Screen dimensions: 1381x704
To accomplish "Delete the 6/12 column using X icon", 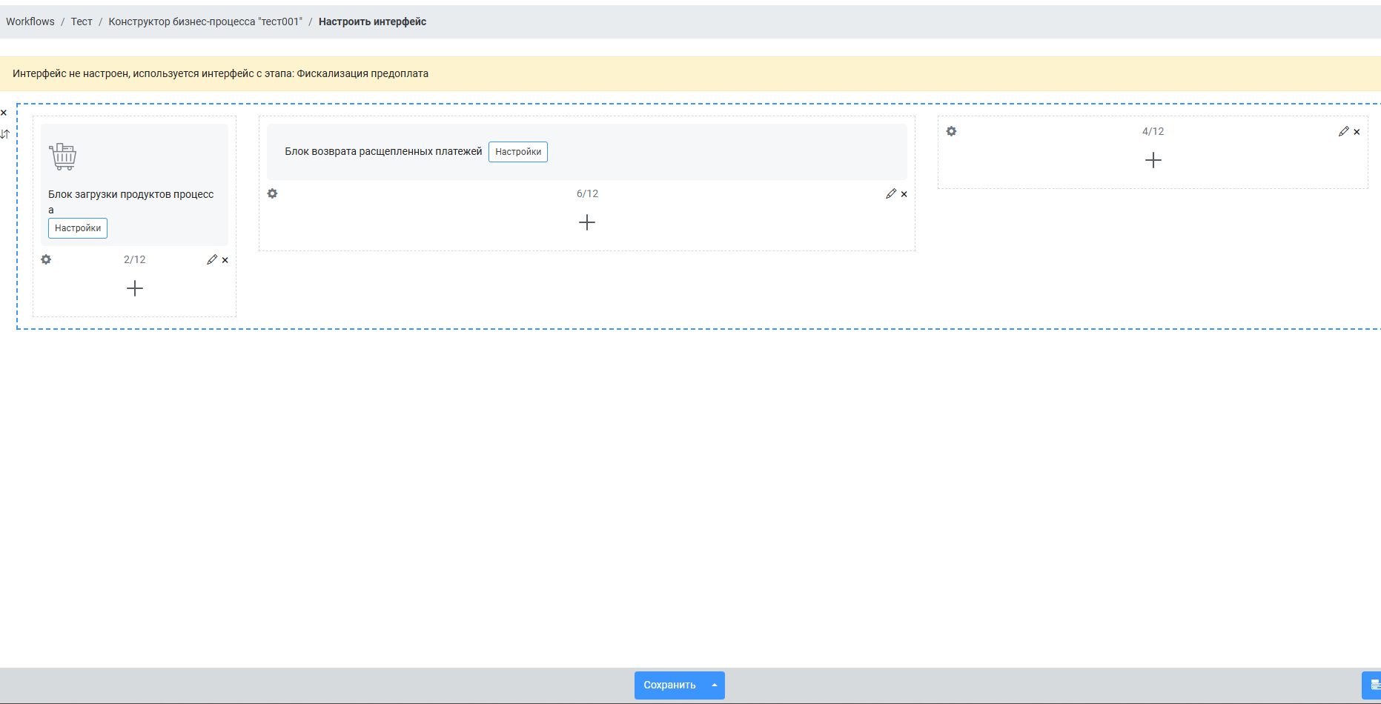I will [904, 194].
